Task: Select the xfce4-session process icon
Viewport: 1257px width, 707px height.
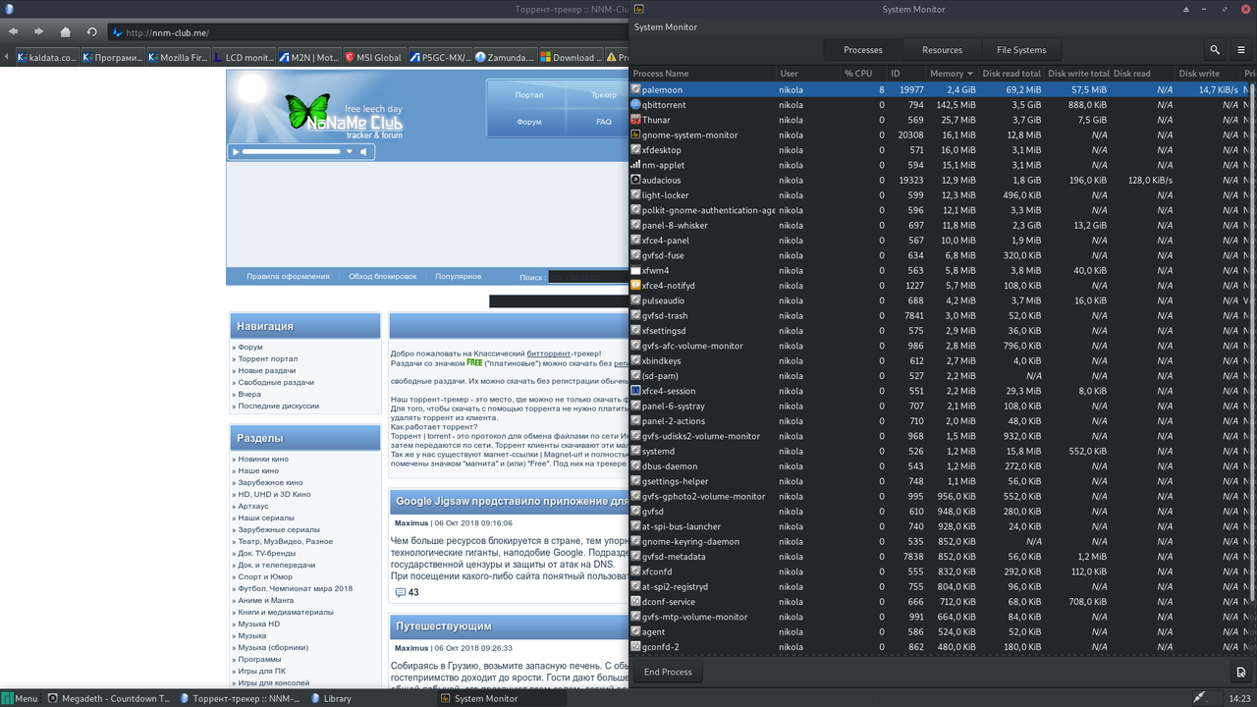Action: pyautogui.click(x=635, y=391)
